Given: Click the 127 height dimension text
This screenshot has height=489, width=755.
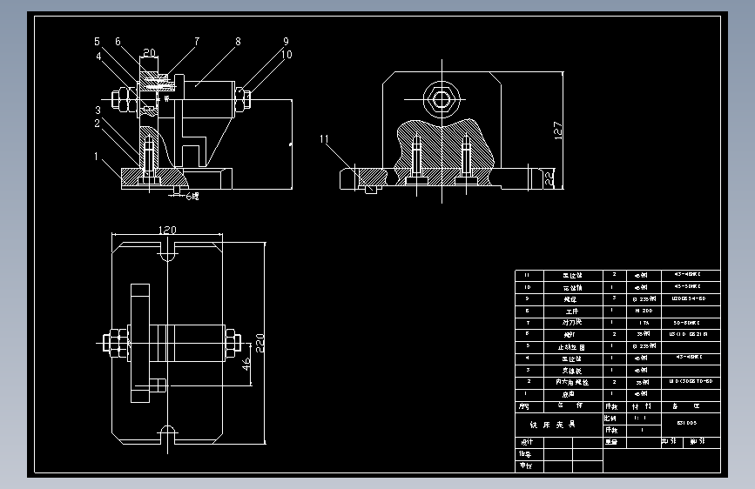Looking at the screenshot, I should click(x=558, y=131).
